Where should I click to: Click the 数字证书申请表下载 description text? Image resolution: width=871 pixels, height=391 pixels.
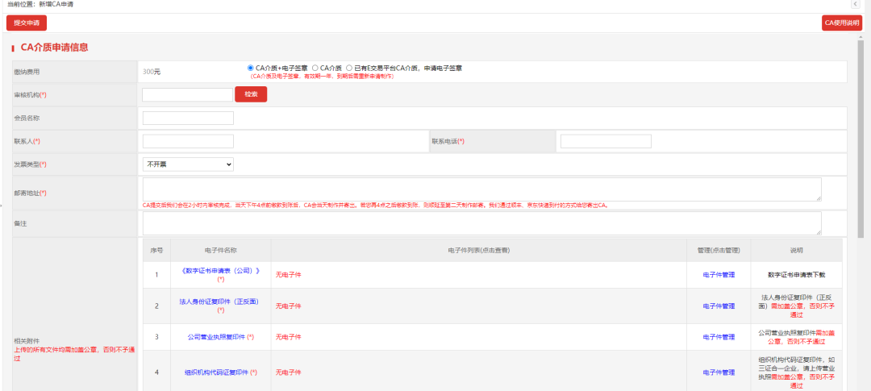click(797, 275)
